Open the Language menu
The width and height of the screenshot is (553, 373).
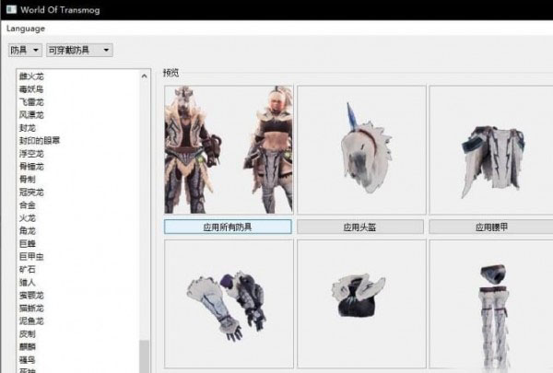coord(26,29)
